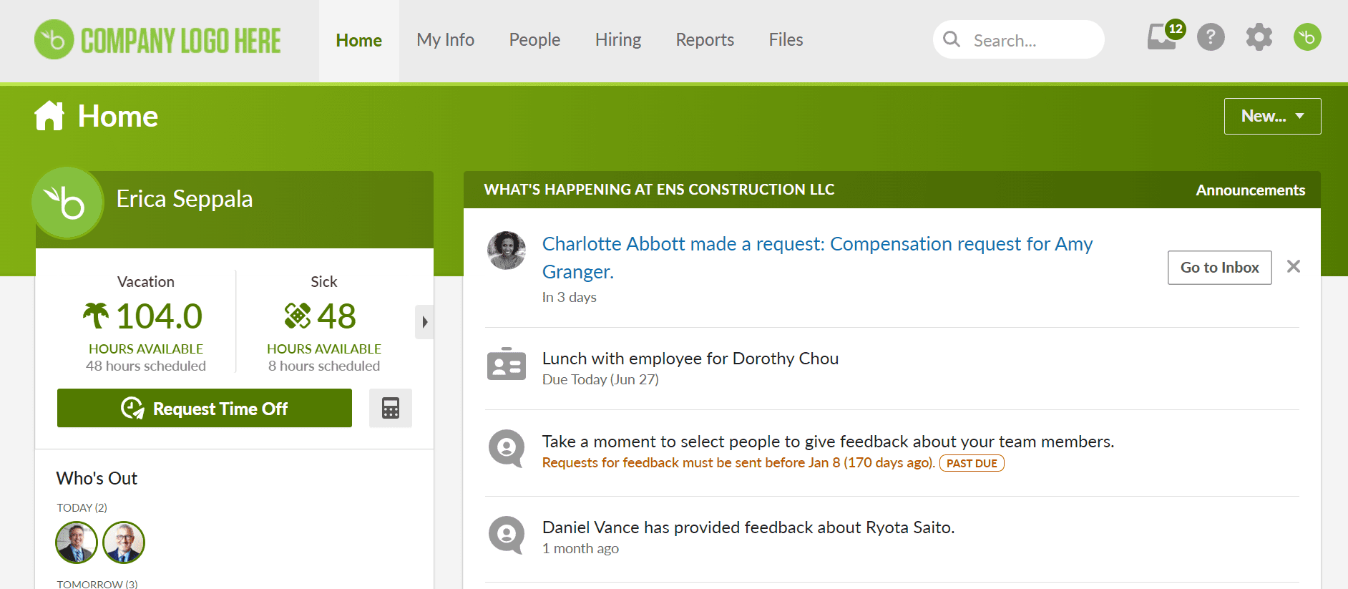Expand the New... dropdown button
1348x589 pixels.
[x=1271, y=116]
